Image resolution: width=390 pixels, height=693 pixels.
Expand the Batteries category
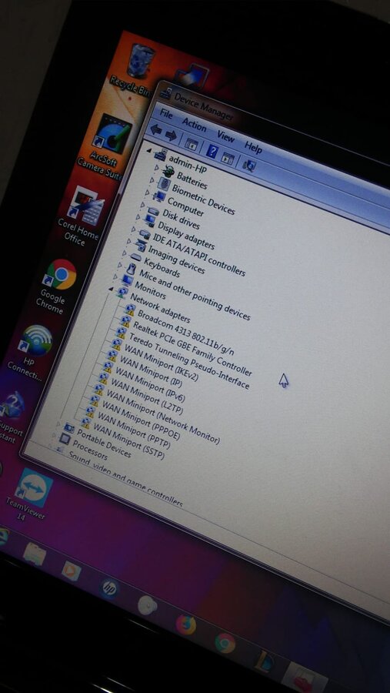pyautogui.click(x=156, y=168)
